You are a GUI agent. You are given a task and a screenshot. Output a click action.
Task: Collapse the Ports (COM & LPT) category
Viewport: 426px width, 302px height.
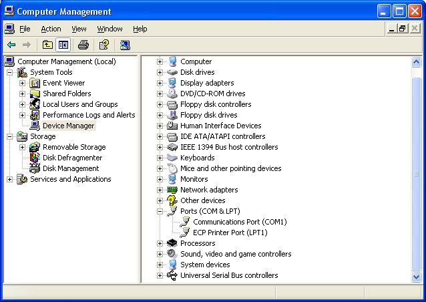pyautogui.click(x=160, y=212)
